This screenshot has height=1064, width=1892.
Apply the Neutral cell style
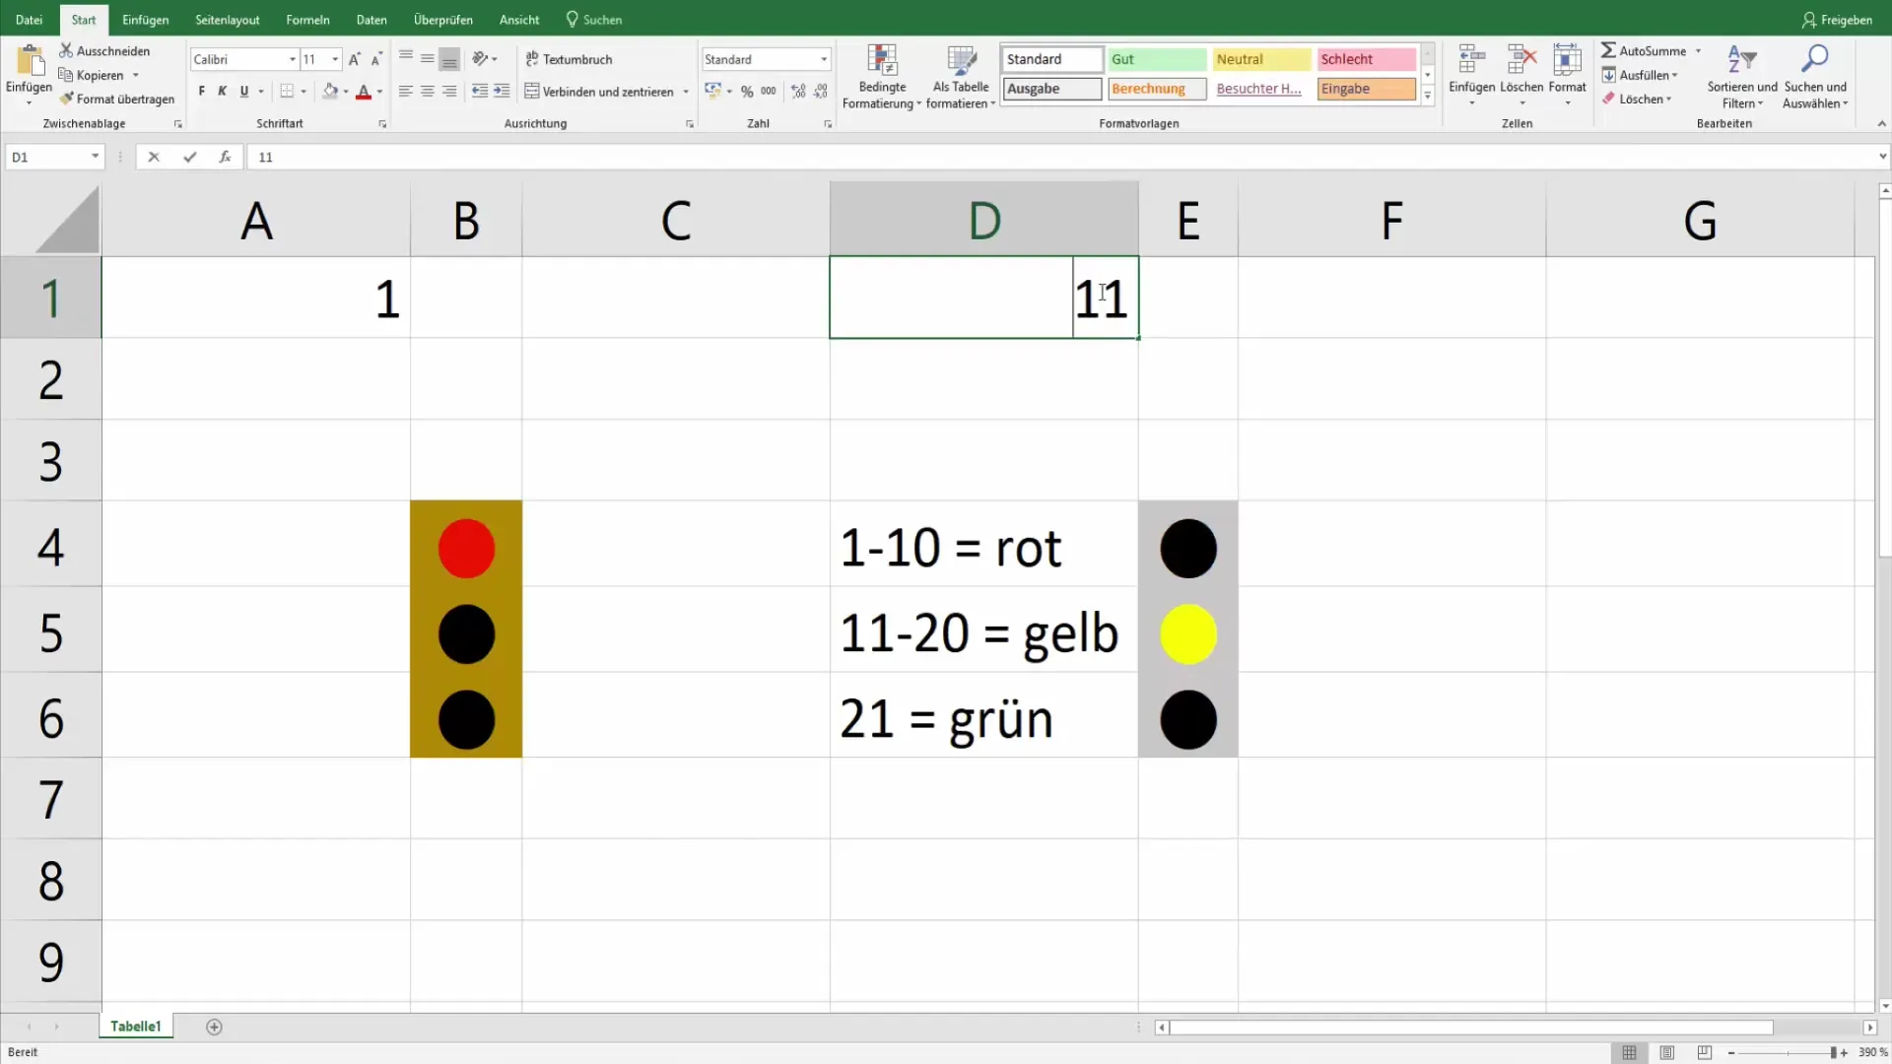pyautogui.click(x=1261, y=59)
